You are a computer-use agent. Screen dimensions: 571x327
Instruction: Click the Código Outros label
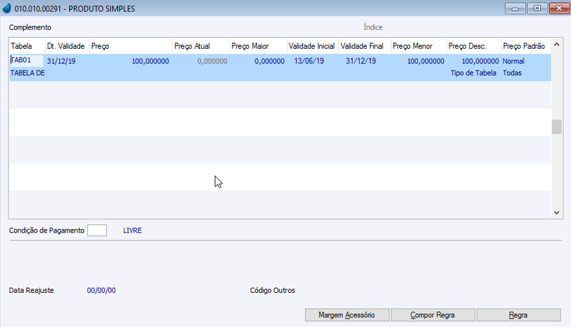point(272,291)
